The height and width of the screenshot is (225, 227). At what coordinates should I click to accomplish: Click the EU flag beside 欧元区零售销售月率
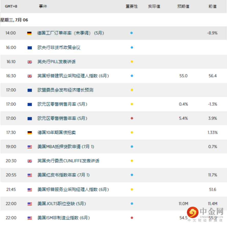point(30,104)
